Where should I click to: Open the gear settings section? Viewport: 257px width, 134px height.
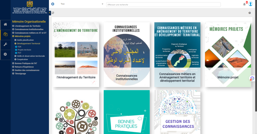coord(5,54)
